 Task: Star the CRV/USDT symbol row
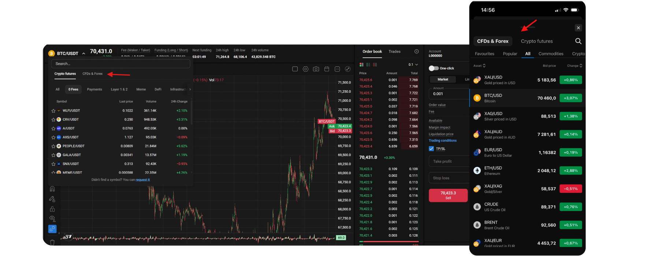click(x=53, y=119)
